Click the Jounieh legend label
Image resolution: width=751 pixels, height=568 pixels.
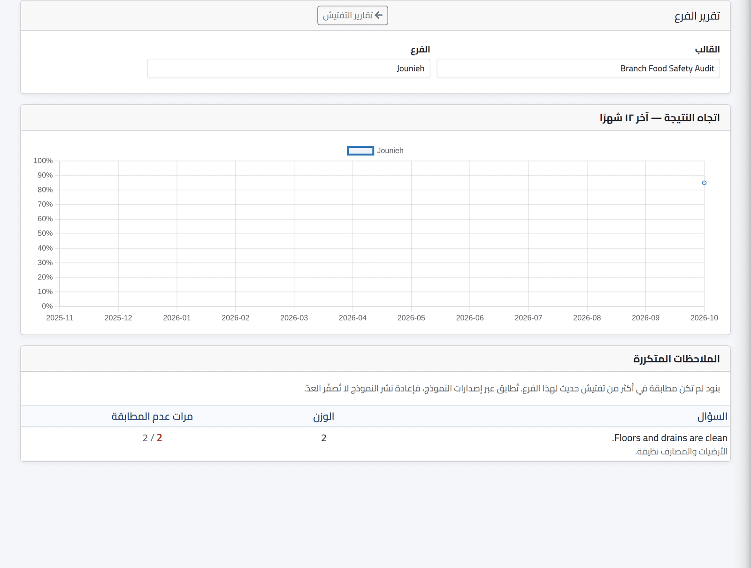point(390,151)
